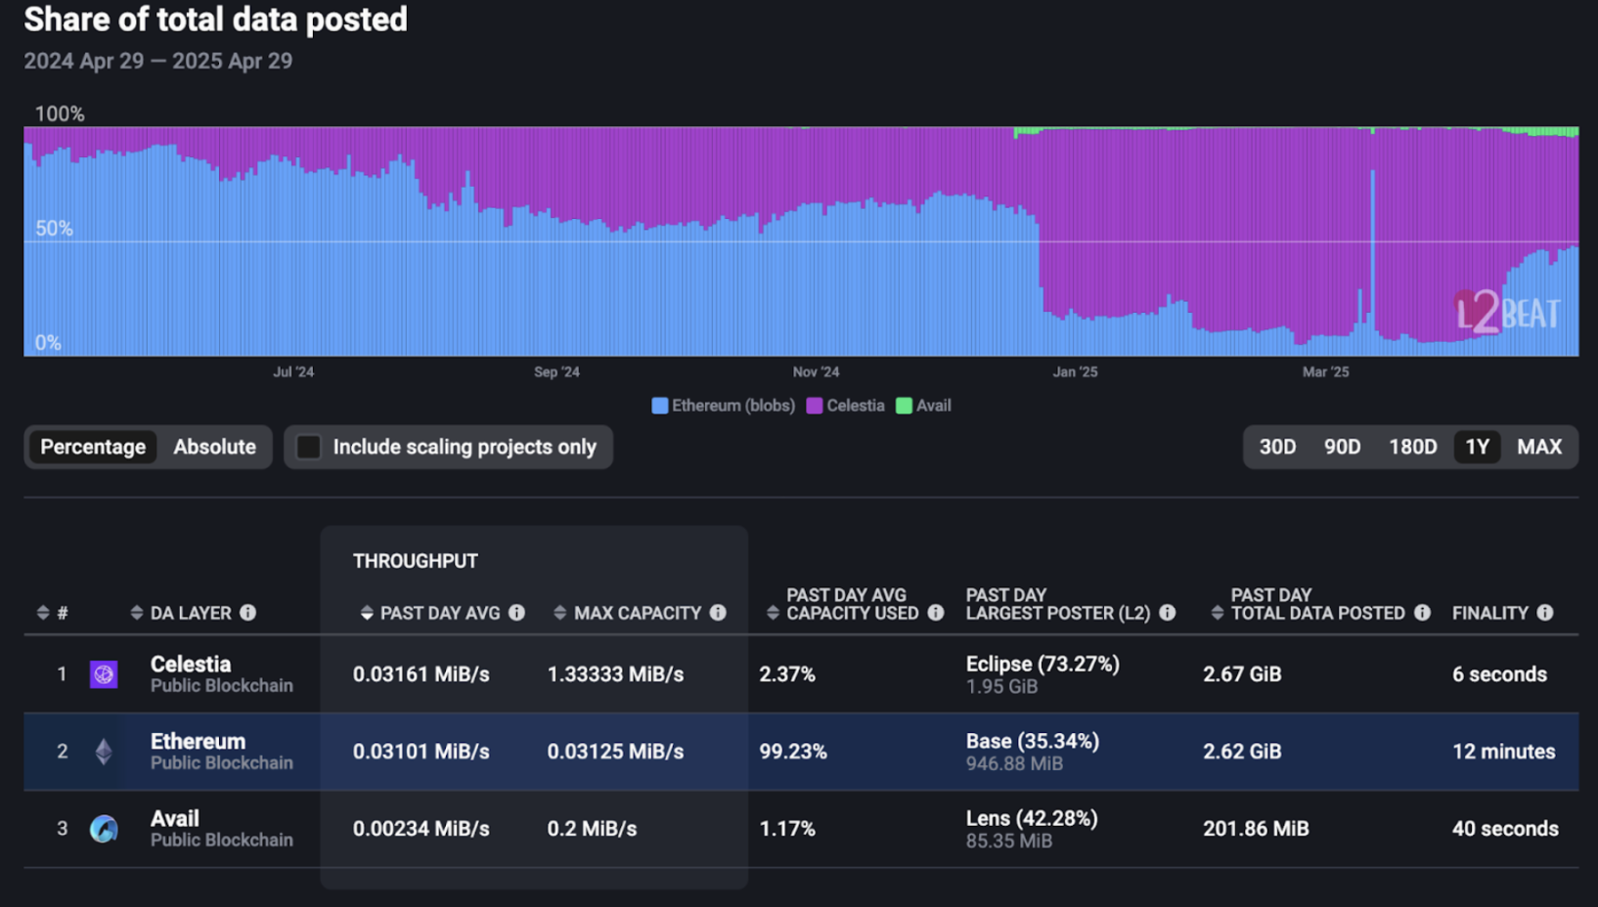Click the 12 minutes finality cell

pos(1503,752)
